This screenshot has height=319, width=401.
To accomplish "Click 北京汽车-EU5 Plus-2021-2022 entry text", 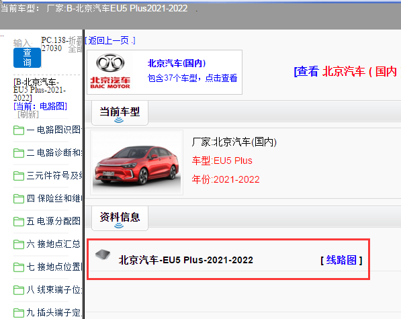I will pos(186,260).
